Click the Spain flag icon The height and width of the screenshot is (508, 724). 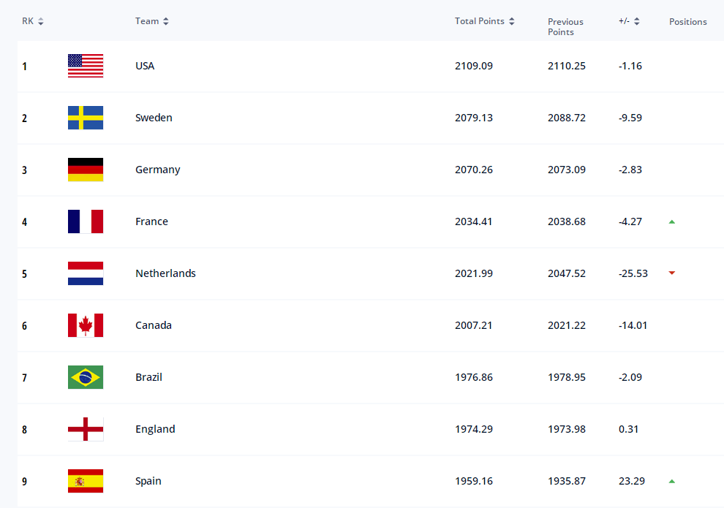[86, 481]
